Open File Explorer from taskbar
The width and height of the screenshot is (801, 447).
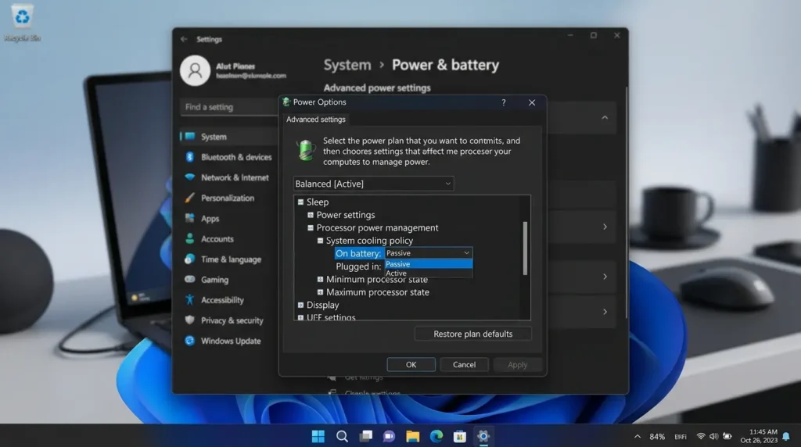point(413,436)
